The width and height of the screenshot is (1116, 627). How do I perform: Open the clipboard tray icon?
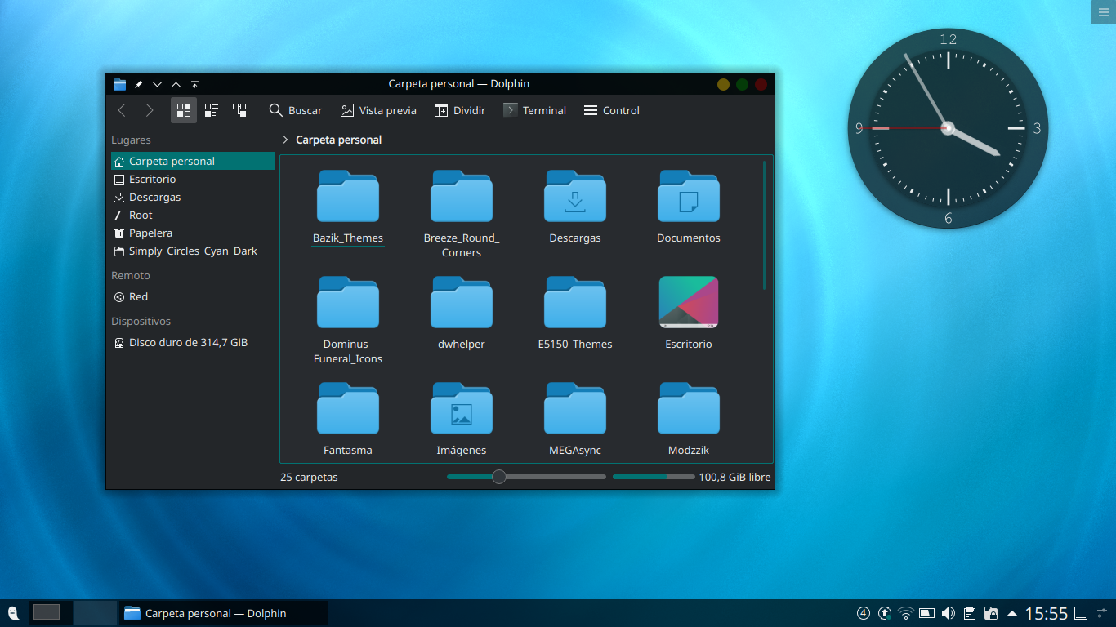[970, 613]
